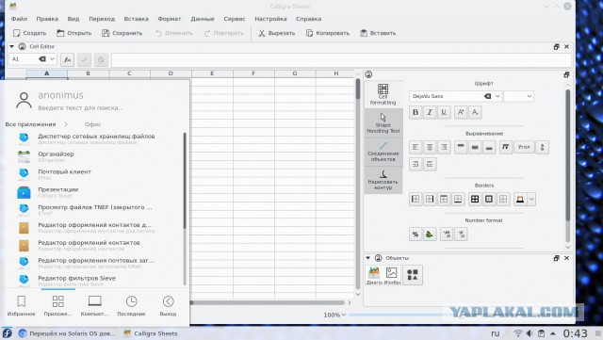The height and width of the screenshot is (340, 603).
Task: Align cell text left
Action: [x=416, y=147]
